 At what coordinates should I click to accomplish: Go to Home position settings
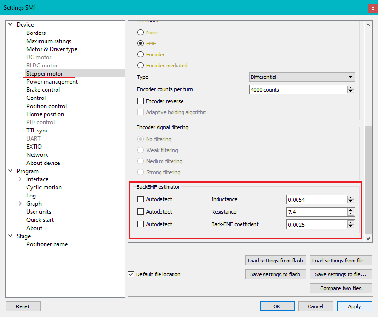point(45,114)
